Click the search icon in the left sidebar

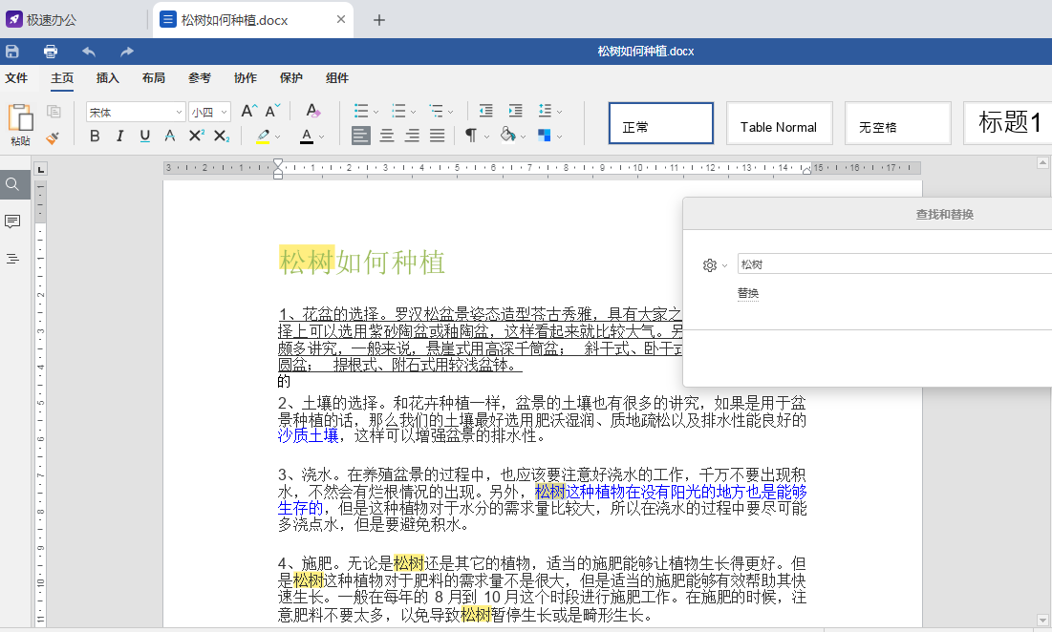coord(12,184)
